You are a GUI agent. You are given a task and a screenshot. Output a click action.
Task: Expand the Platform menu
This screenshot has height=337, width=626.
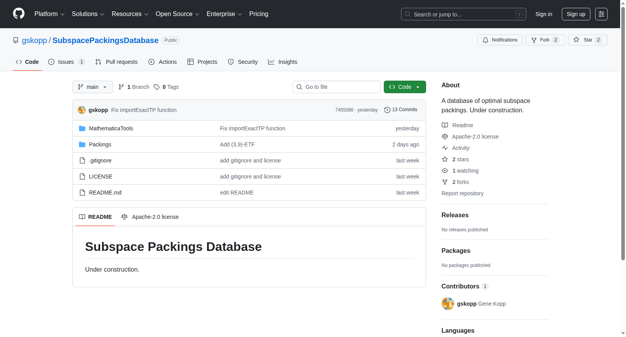(x=50, y=14)
